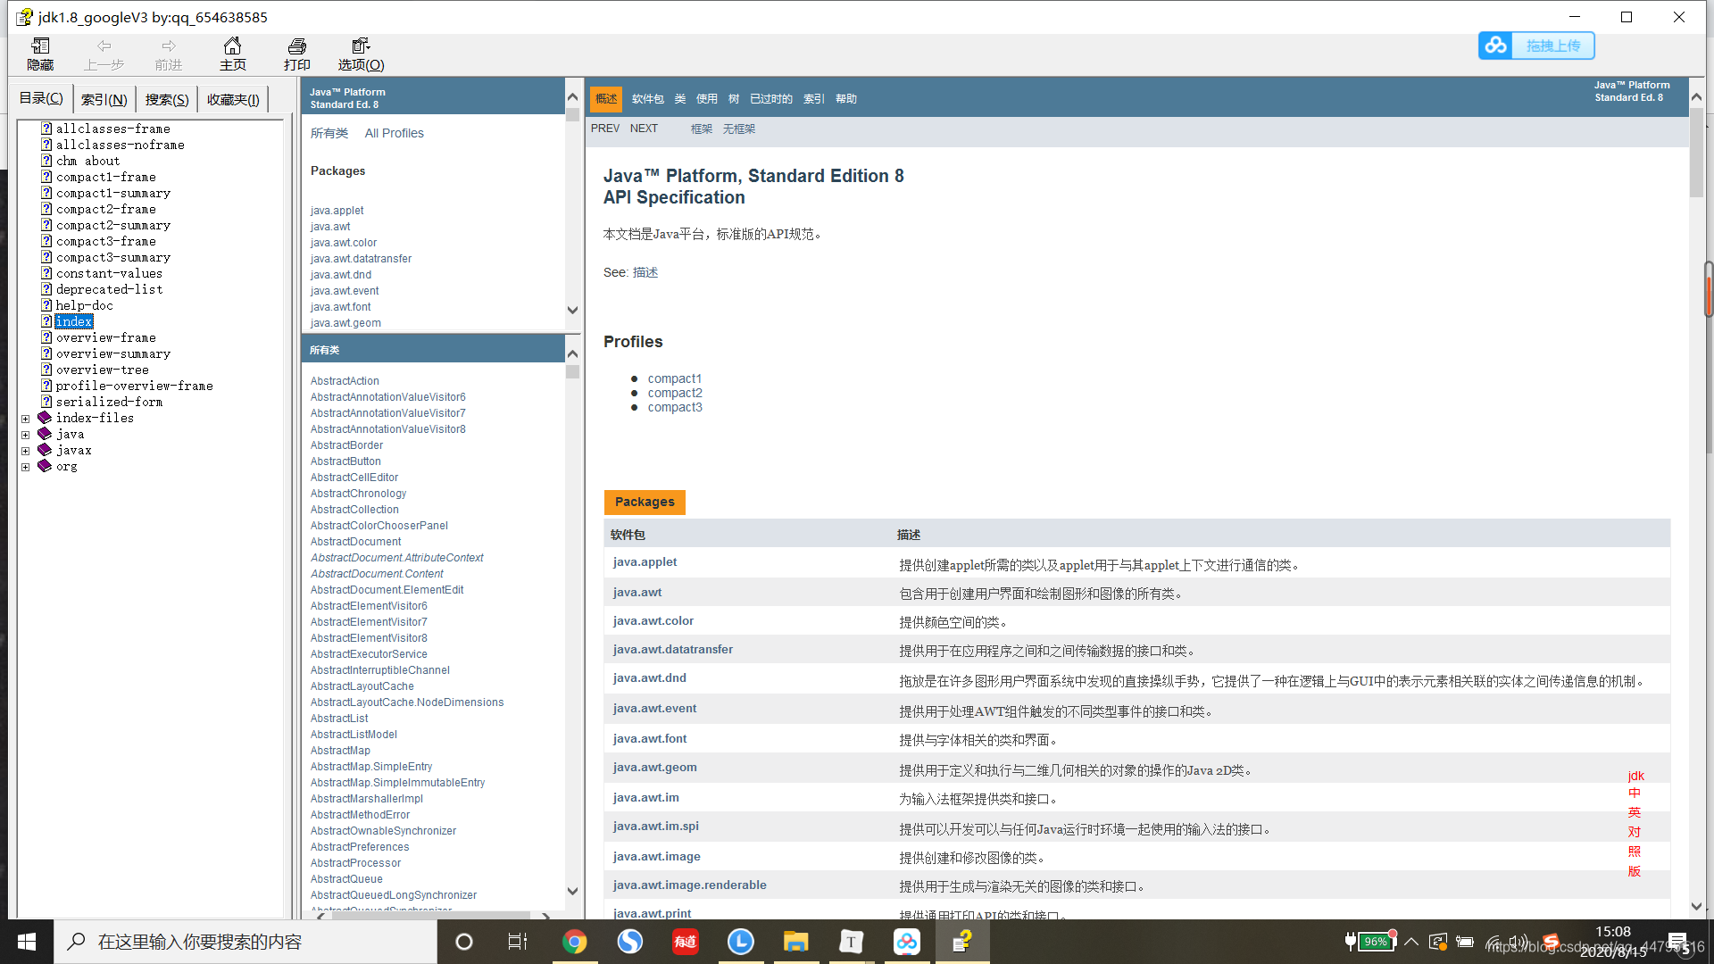Switch to the 搜索(S) search tab
Image resolution: width=1714 pixels, height=964 pixels.
pos(165,98)
